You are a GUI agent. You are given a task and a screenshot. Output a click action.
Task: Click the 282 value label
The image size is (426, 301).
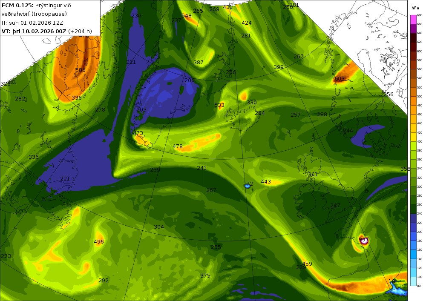[20, 99]
